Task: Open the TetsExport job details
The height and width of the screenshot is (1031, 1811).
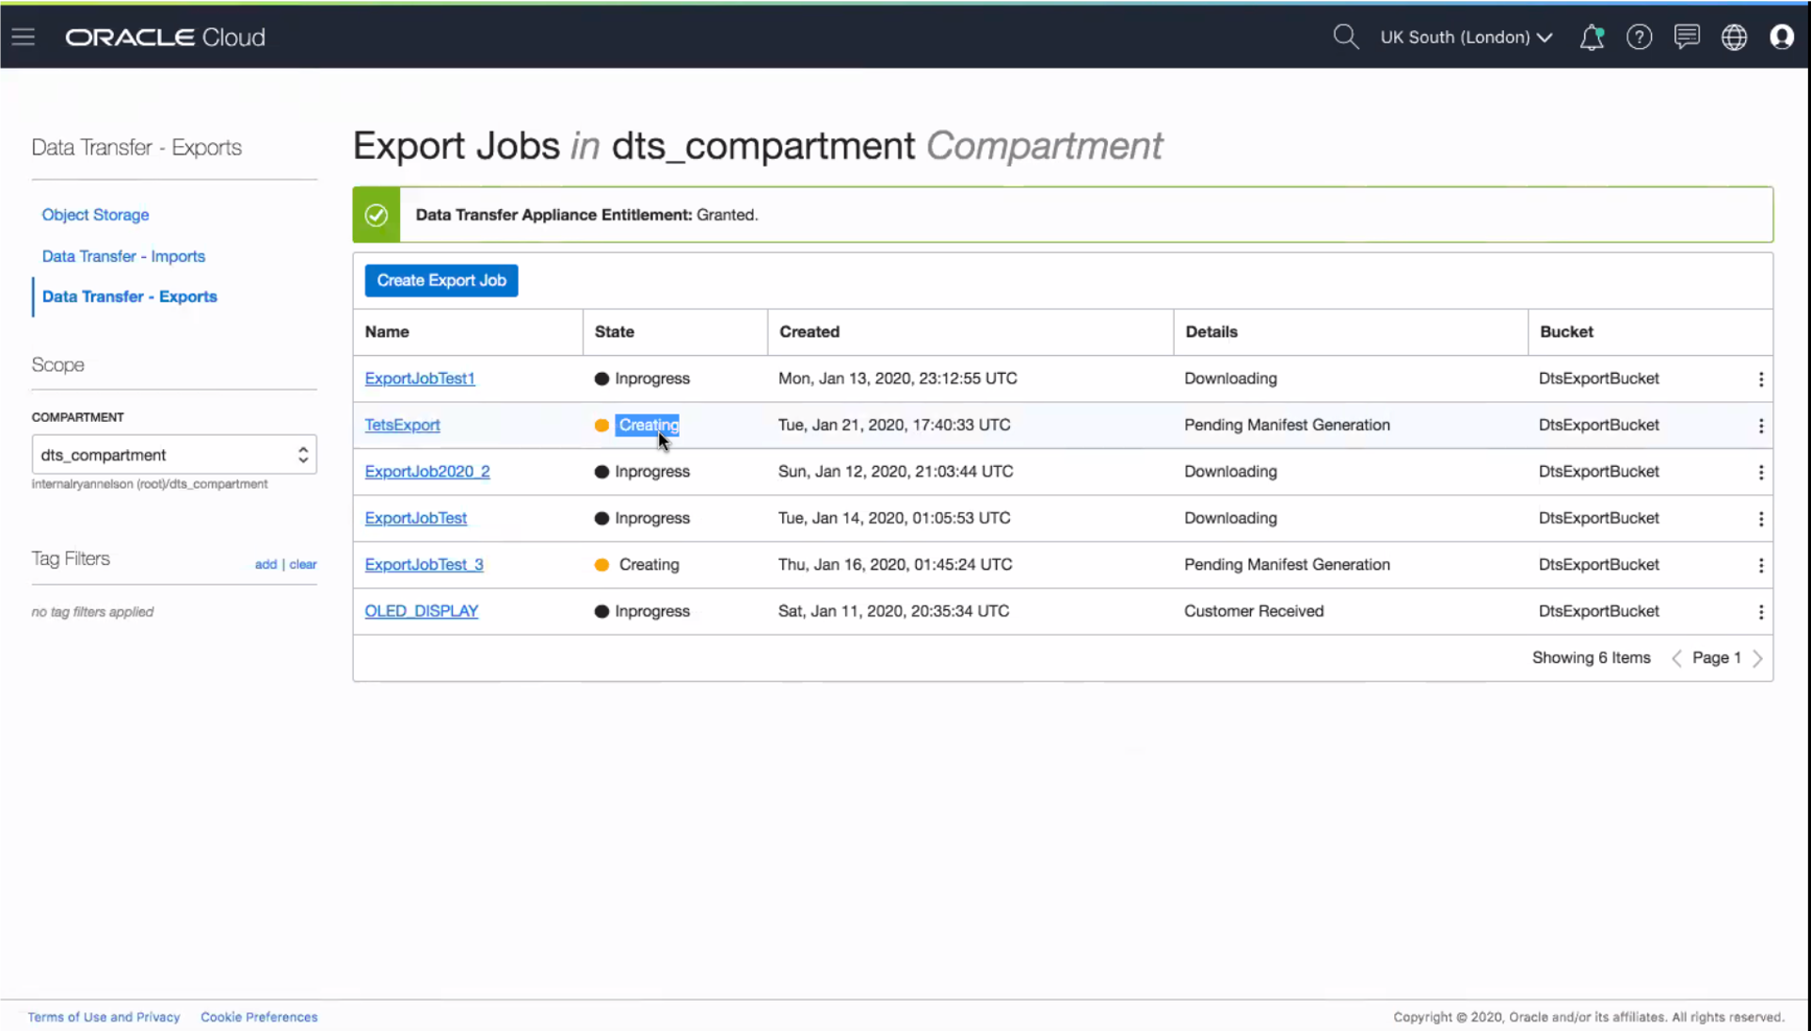Action: pyautogui.click(x=402, y=425)
